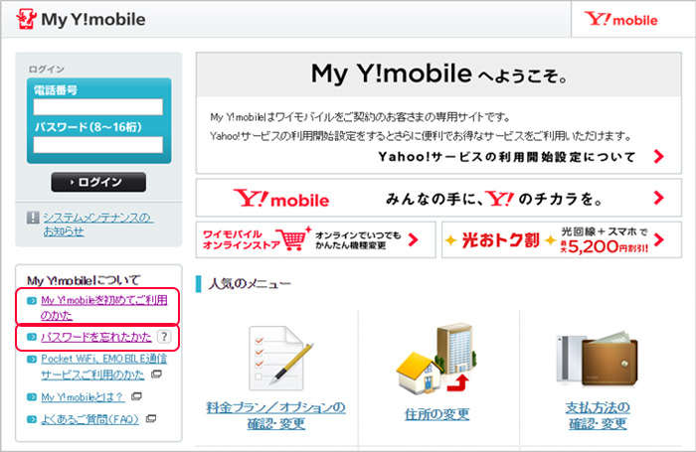The height and width of the screenshot is (452, 696).
Task: Open My Y!mobileを初めてご利用のかた link
Action: (103, 306)
